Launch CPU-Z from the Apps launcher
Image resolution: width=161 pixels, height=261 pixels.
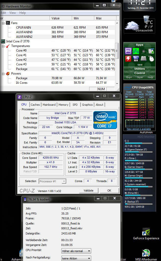[x=128, y=51]
